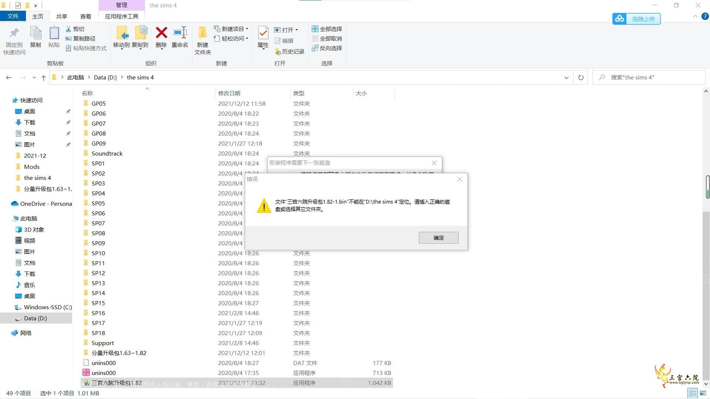Open the Application Tools tab
Screen dimensions: 710x399
122,16
